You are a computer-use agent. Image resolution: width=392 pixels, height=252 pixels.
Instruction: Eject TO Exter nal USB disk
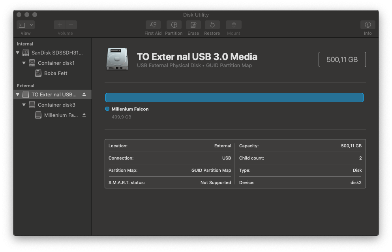pyautogui.click(x=84, y=94)
